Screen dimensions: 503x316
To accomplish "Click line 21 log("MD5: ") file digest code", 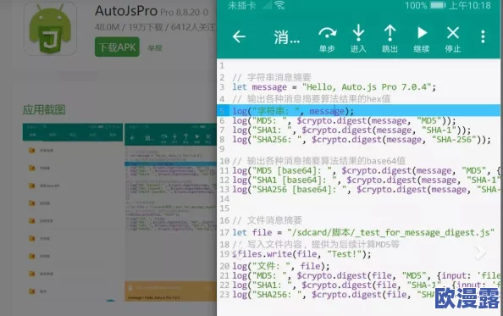I will tap(366, 275).
